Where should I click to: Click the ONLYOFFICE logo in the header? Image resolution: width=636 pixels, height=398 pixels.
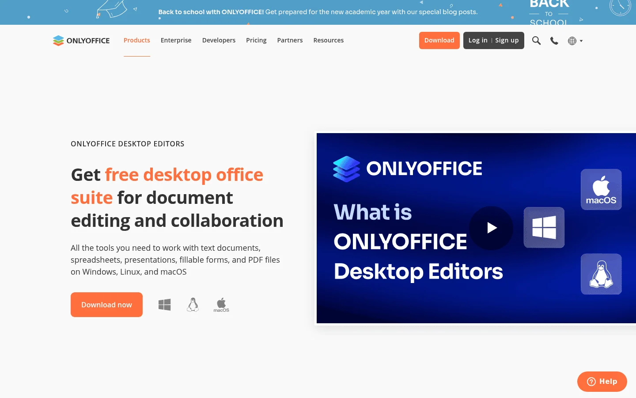[81, 41]
